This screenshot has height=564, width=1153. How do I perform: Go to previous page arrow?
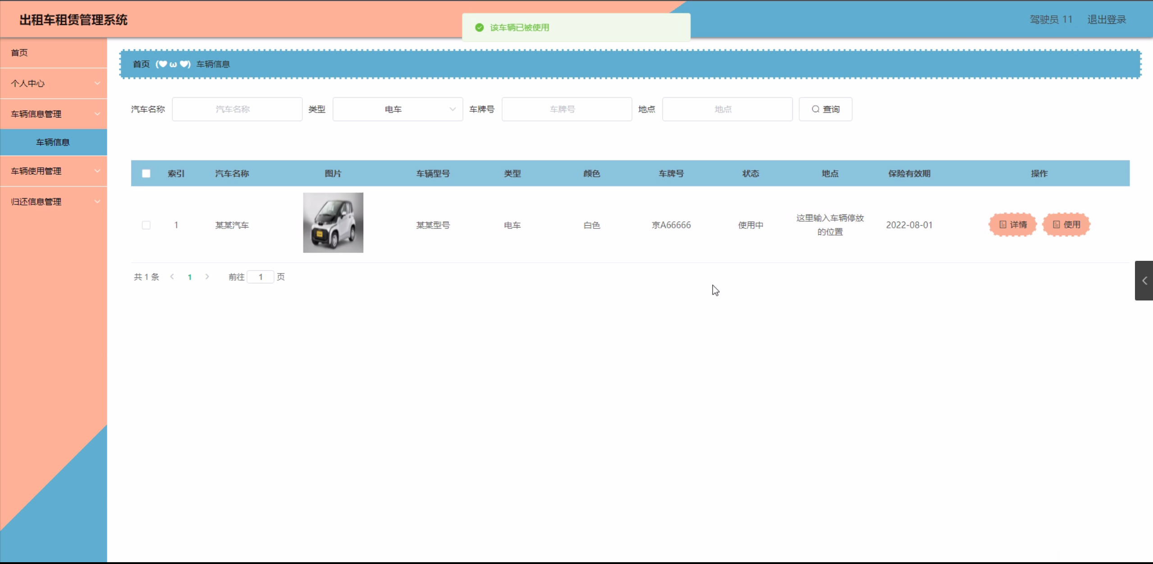click(x=172, y=277)
